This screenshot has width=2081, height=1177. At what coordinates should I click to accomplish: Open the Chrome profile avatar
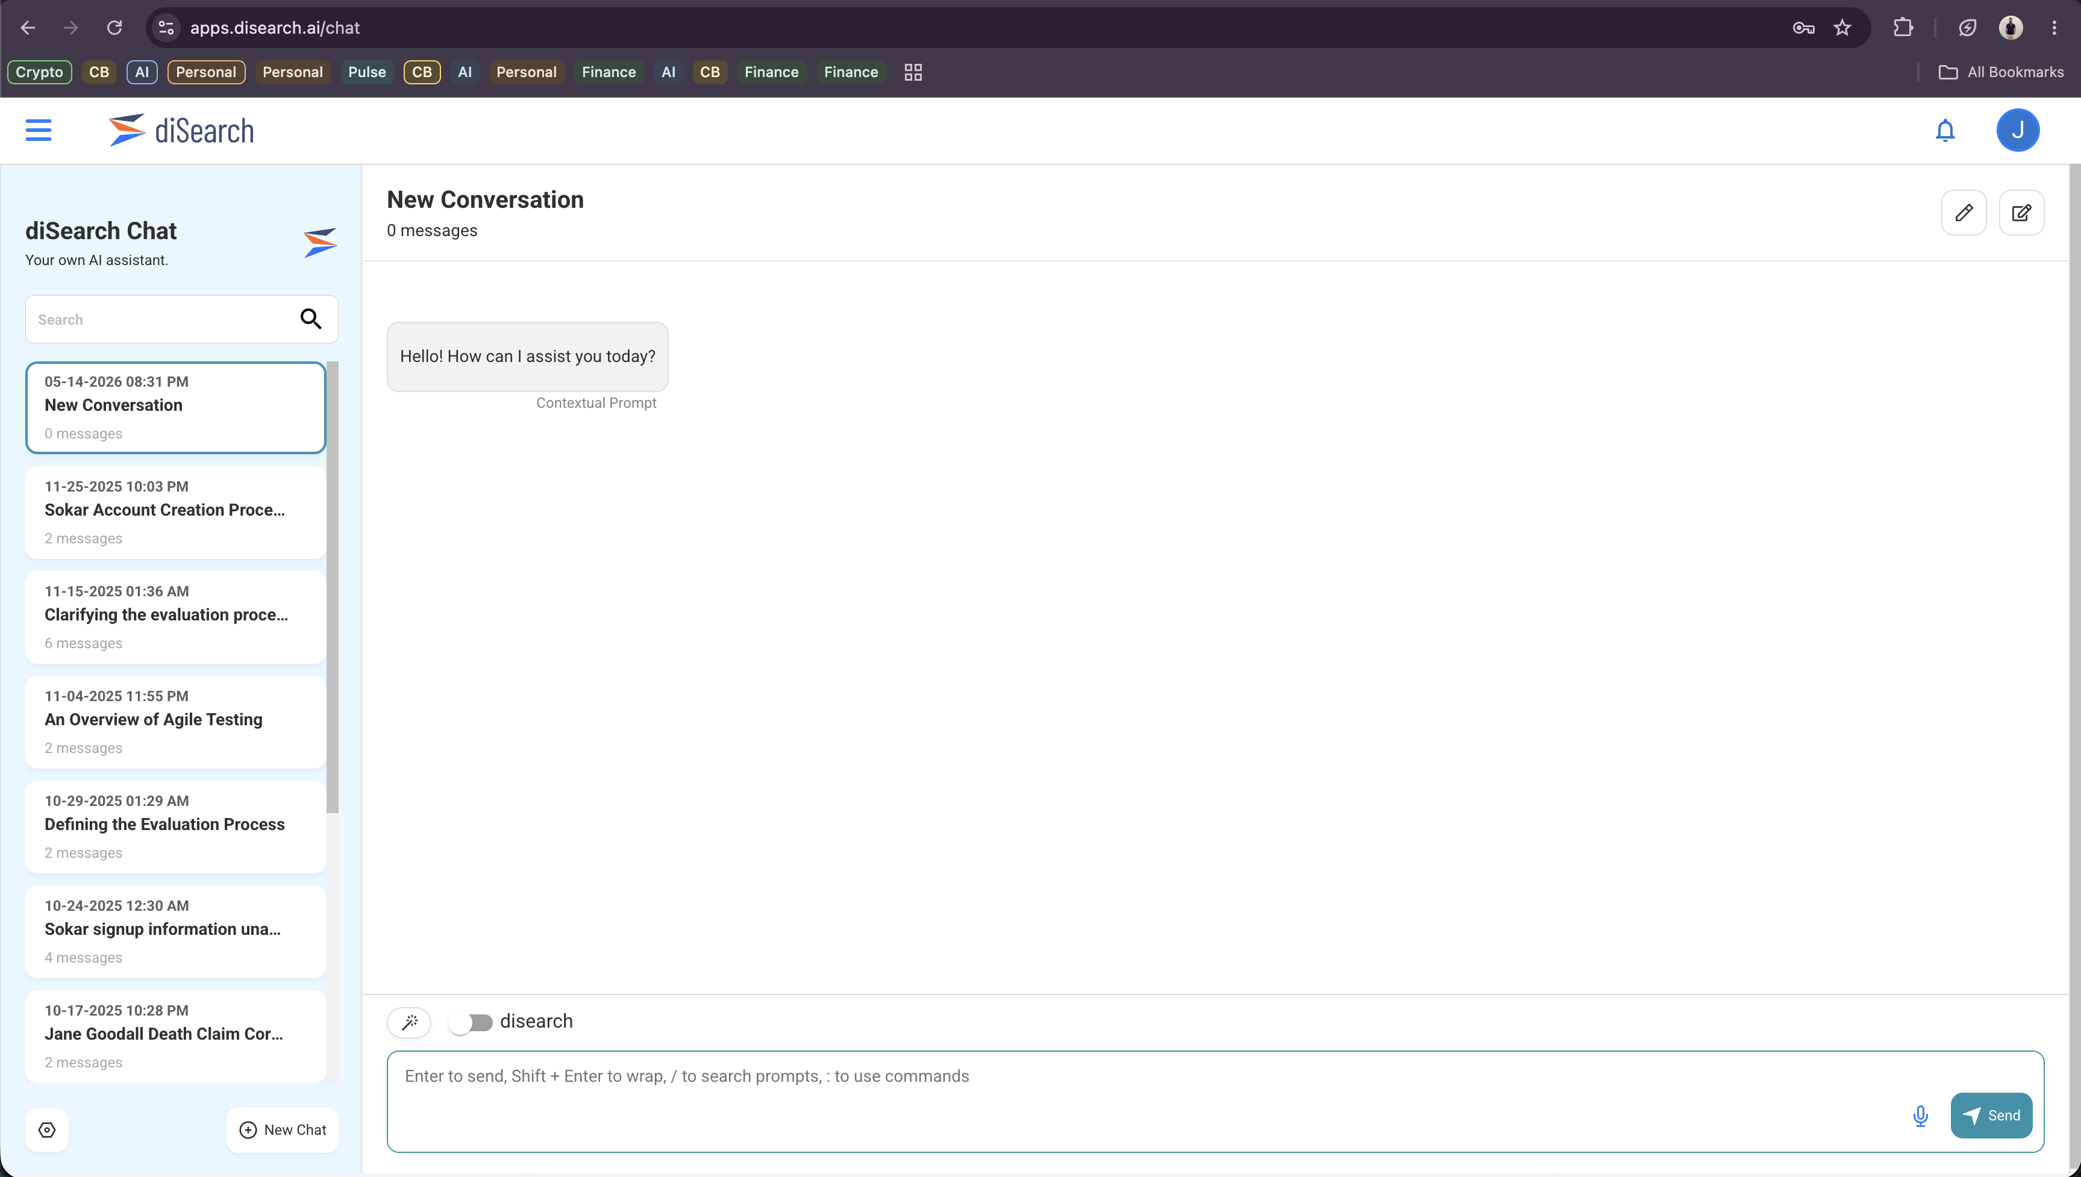tap(2011, 28)
